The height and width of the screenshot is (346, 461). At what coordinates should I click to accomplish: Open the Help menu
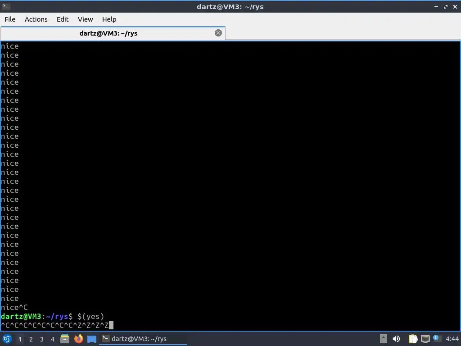point(109,19)
